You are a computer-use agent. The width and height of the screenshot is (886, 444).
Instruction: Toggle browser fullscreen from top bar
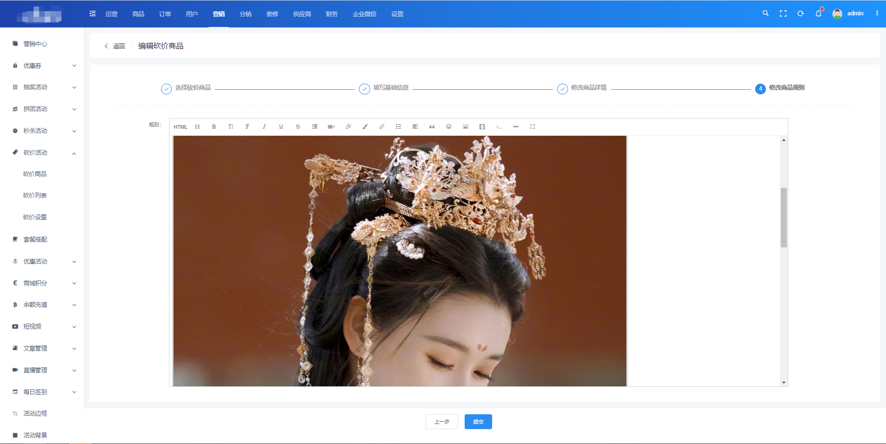[x=783, y=13]
